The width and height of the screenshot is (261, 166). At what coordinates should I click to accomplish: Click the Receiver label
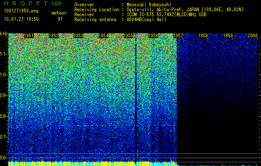[x=84, y=15]
